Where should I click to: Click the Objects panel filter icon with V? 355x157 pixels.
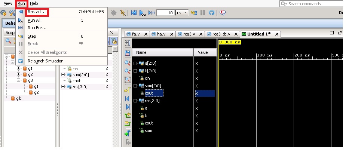(x=114, y=41)
